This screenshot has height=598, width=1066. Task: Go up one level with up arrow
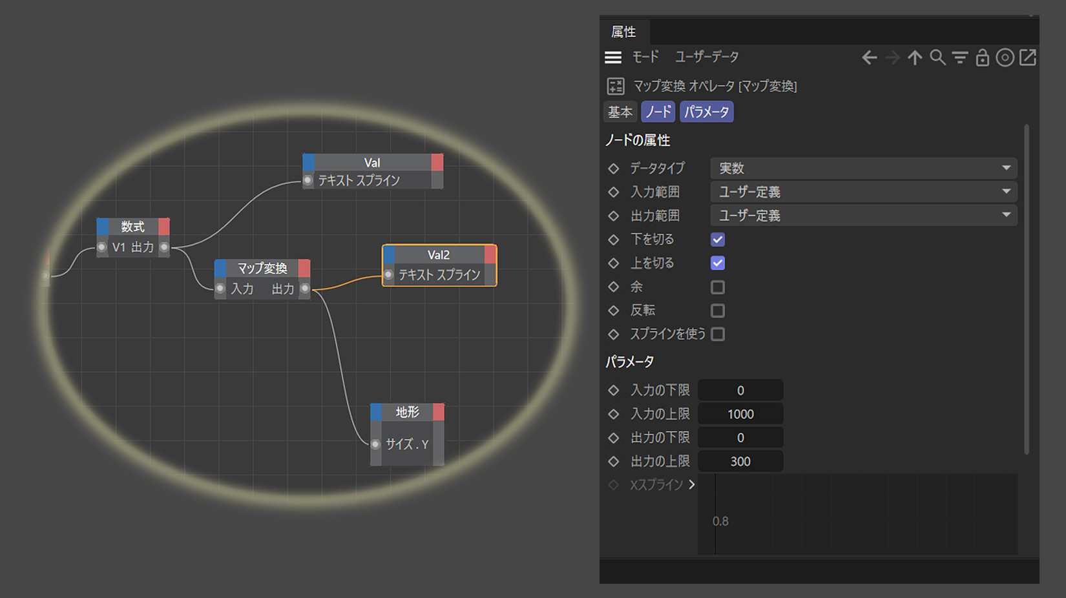(915, 58)
